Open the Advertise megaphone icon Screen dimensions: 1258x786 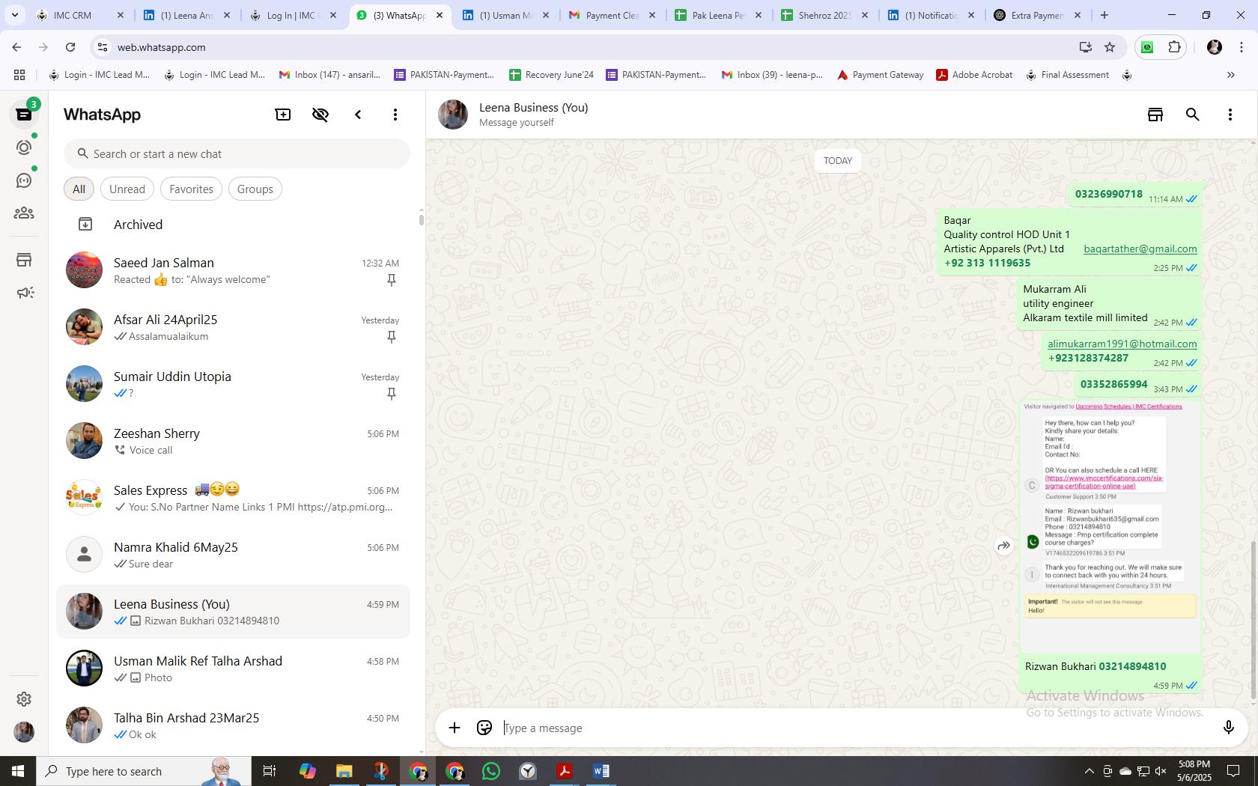tap(24, 293)
